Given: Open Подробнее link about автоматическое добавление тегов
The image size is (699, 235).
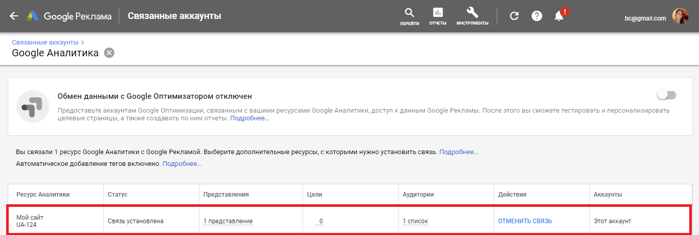Looking at the screenshot, I should pyautogui.click(x=182, y=164).
